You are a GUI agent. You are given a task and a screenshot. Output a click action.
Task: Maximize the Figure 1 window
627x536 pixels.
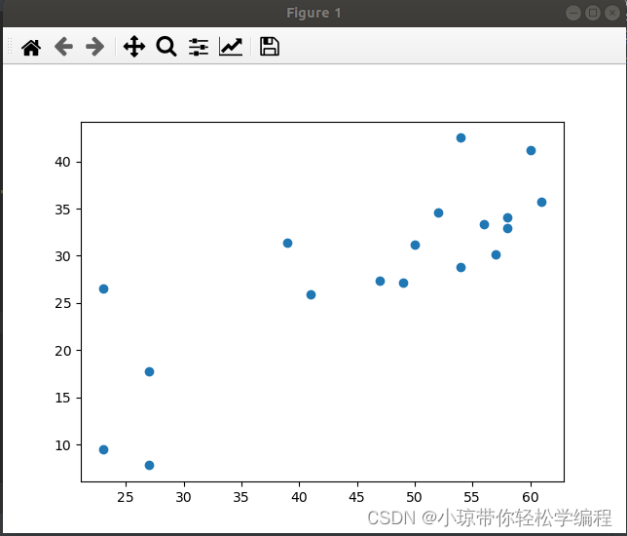pyautogui.click(x=593, y=13)
